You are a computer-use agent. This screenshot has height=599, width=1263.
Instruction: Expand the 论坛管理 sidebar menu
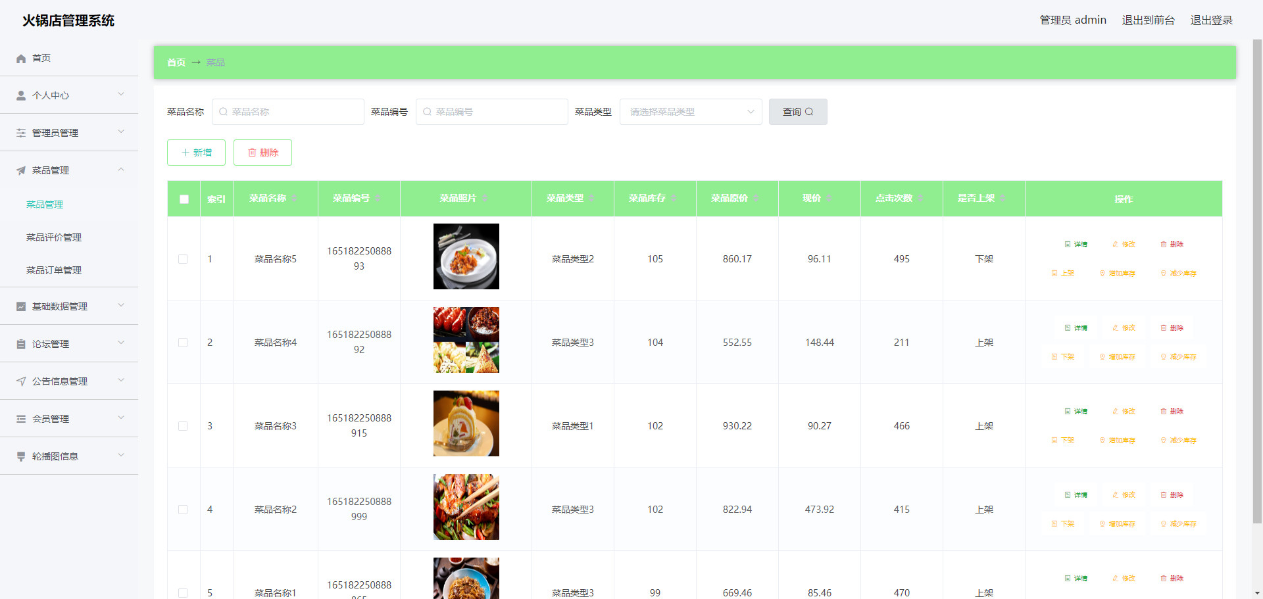(69, 344)
